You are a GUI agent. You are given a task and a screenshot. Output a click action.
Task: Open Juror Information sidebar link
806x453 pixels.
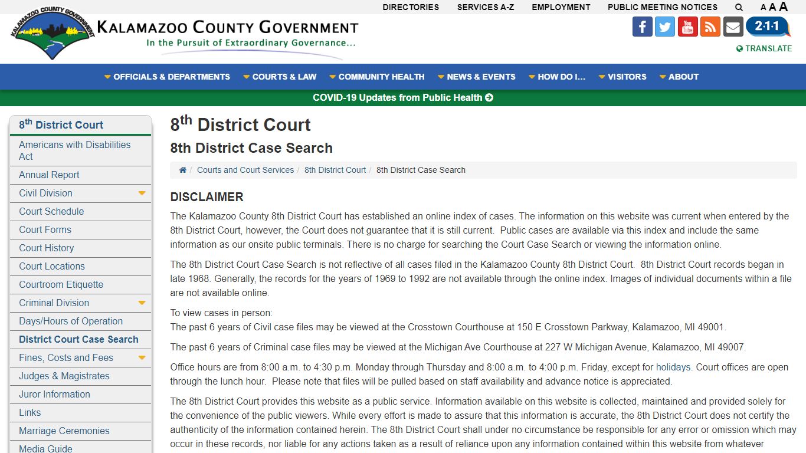click(x=54, y=395)
